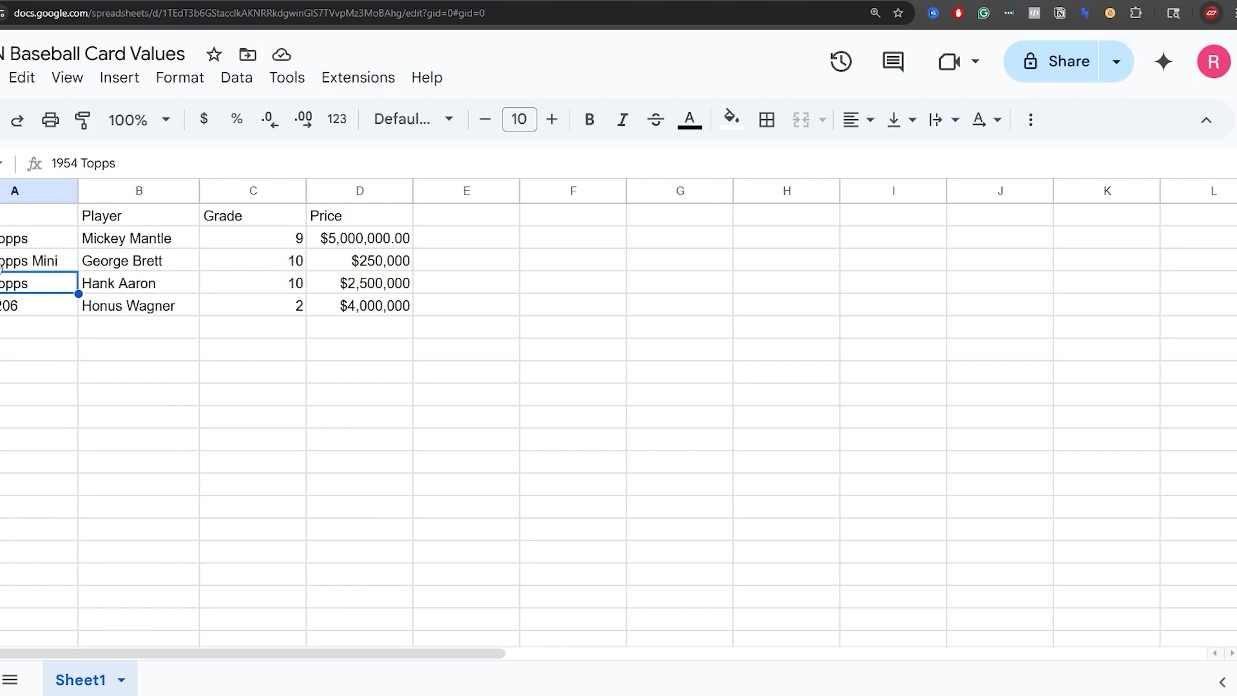1237x696 pixels.
Task: Click the Gemini sparkle icon
Action: (x=1164, y=62)
